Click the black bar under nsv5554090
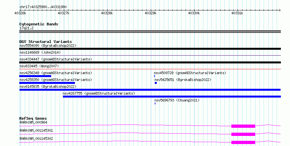Viewport: 290px width, 146px height. point(150,49)
